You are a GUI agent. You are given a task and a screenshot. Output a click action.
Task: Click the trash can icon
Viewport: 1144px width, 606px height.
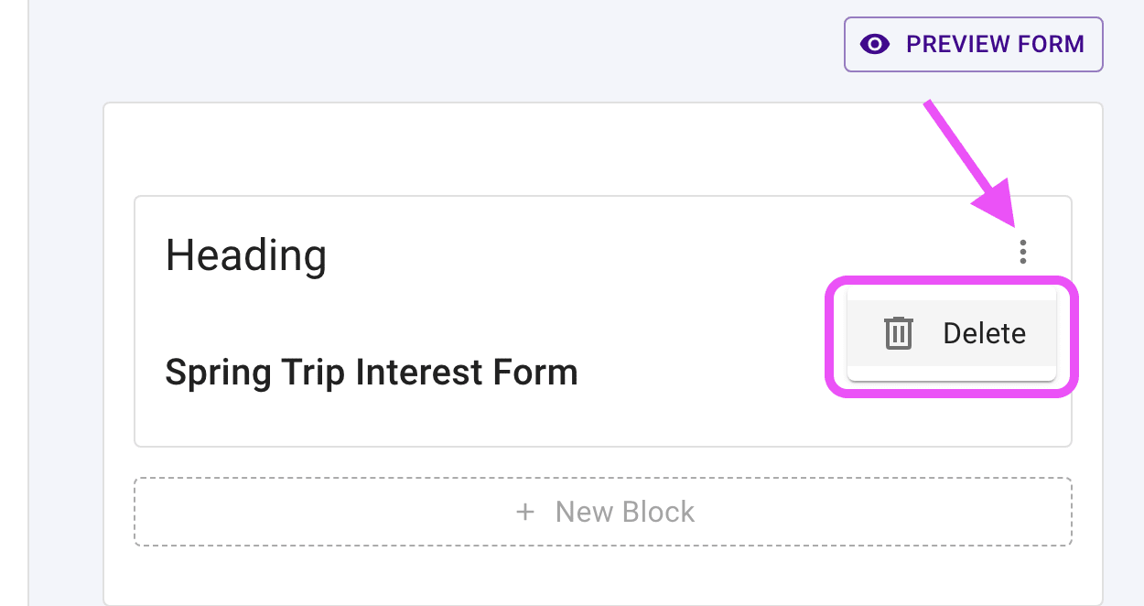(x=899, y=333)
